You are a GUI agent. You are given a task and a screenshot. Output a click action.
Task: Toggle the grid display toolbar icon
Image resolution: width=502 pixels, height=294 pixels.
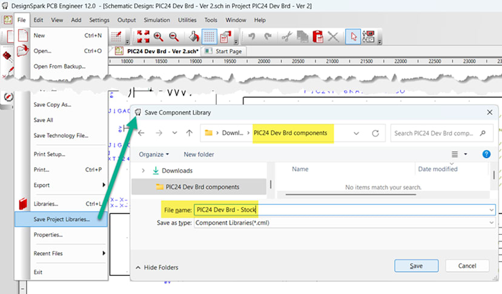click(x=209, y=37)
